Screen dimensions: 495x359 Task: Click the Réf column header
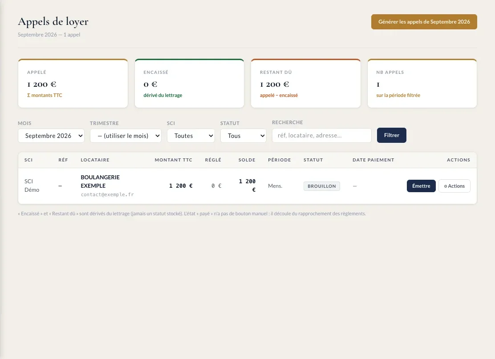[63, 160]
